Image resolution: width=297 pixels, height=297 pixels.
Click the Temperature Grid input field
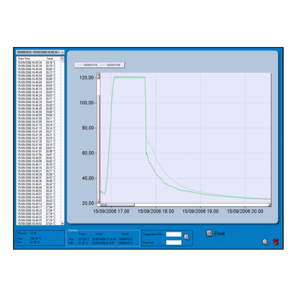(174, 235)
